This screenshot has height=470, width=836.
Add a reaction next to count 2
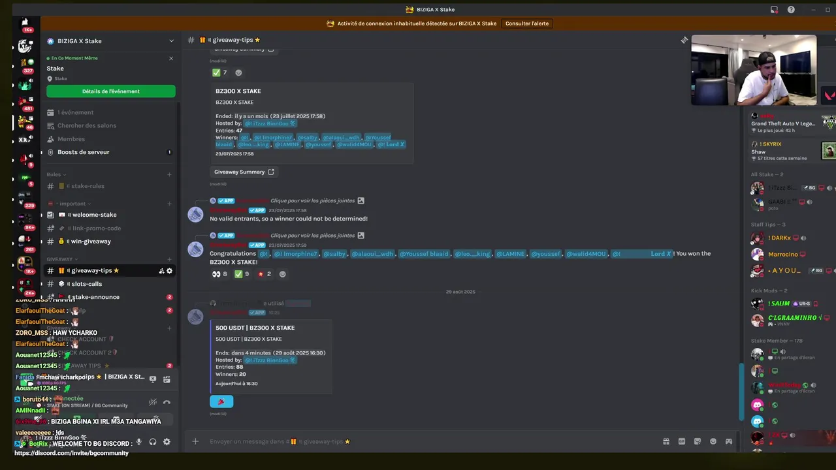coord(282,274)
